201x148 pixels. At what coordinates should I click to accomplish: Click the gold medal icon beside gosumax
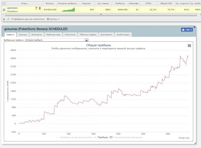tap(36, 8)
